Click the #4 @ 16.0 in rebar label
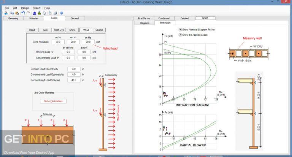Screen dimensions: 292x157 [x=245, y=61]
